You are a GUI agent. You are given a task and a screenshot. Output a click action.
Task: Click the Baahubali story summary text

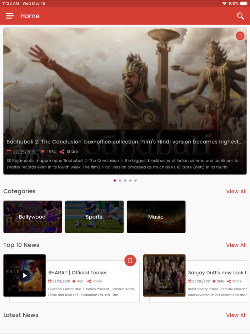(122, 164)
